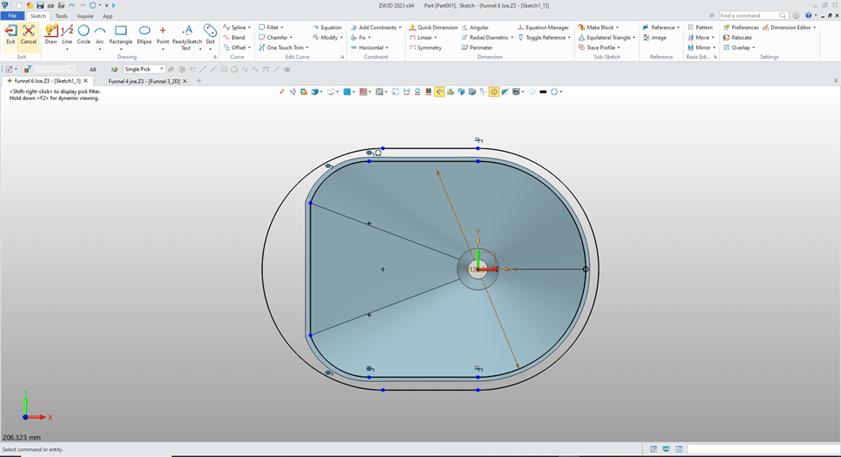Viewport: 841px width, 457px height.
Task: Apply the Pattern tool in Basic Editing
Action: (700, 28)
